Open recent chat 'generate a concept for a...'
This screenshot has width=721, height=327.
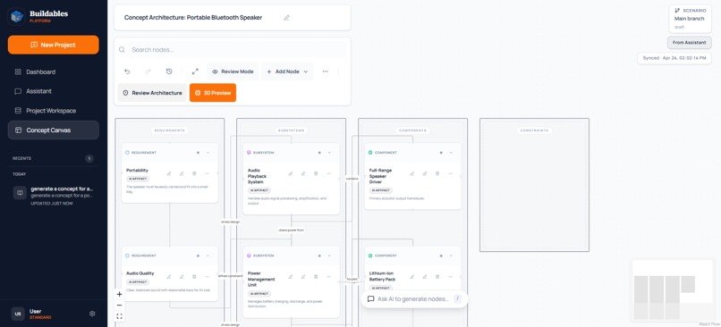click(54, 195)
